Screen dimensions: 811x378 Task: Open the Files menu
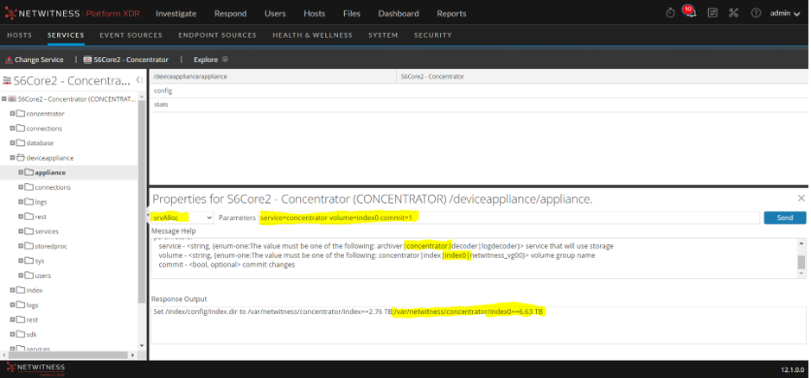click(x=352, y=14)
